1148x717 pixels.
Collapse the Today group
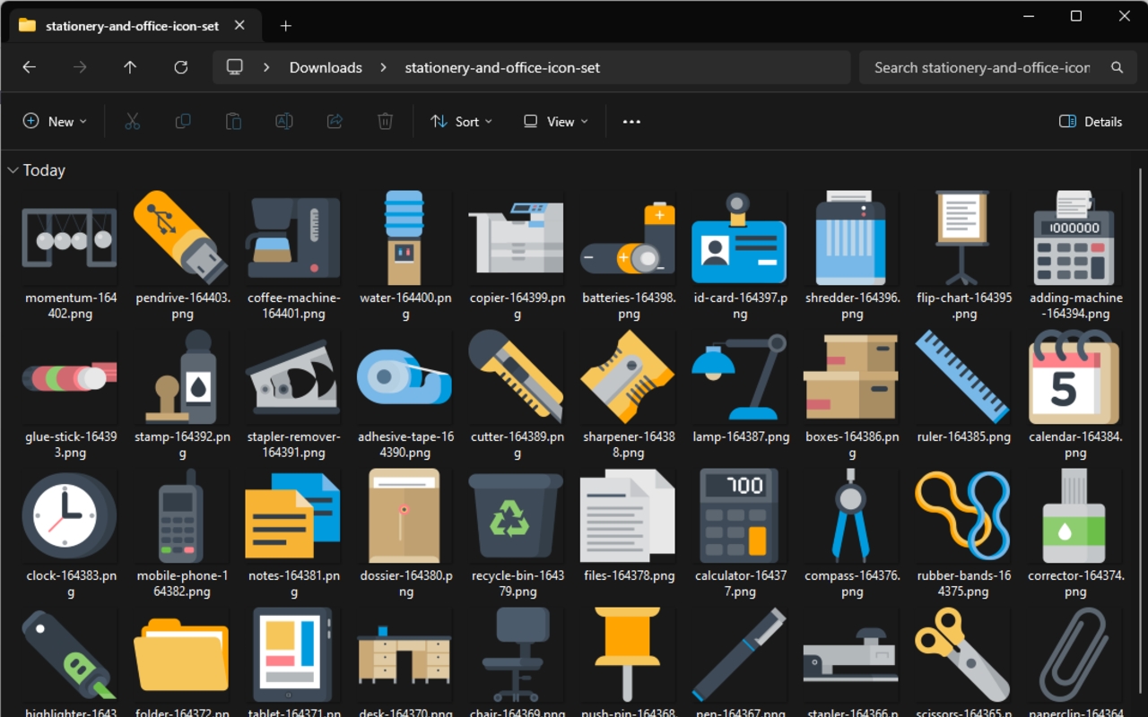[x=13, y=169]
